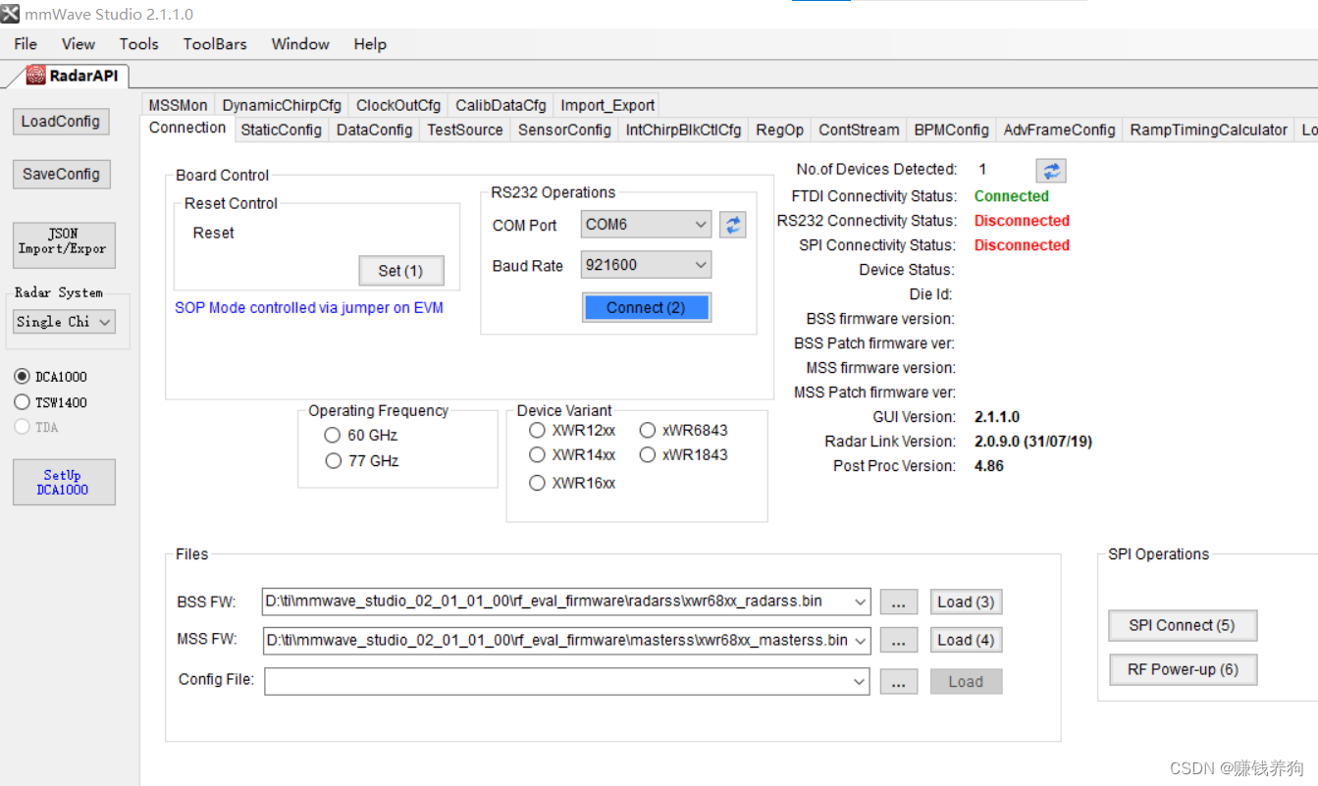Screen dimensions: 1318x786
Task: Click the Load (4) MSS firmware button
Action: 966,641
